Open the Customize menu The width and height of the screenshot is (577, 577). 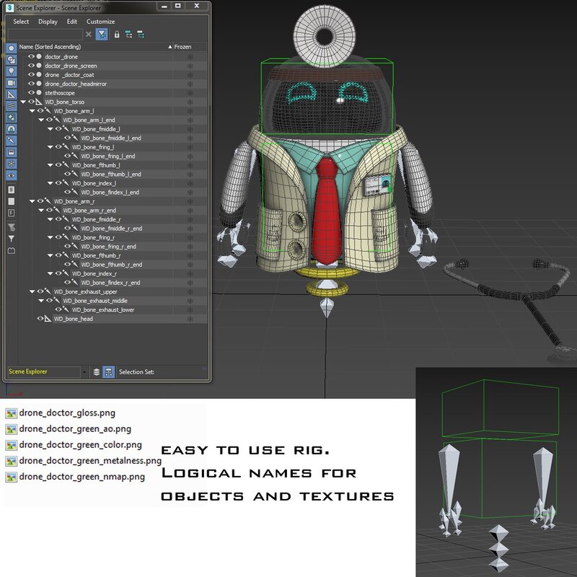[100, 22]
